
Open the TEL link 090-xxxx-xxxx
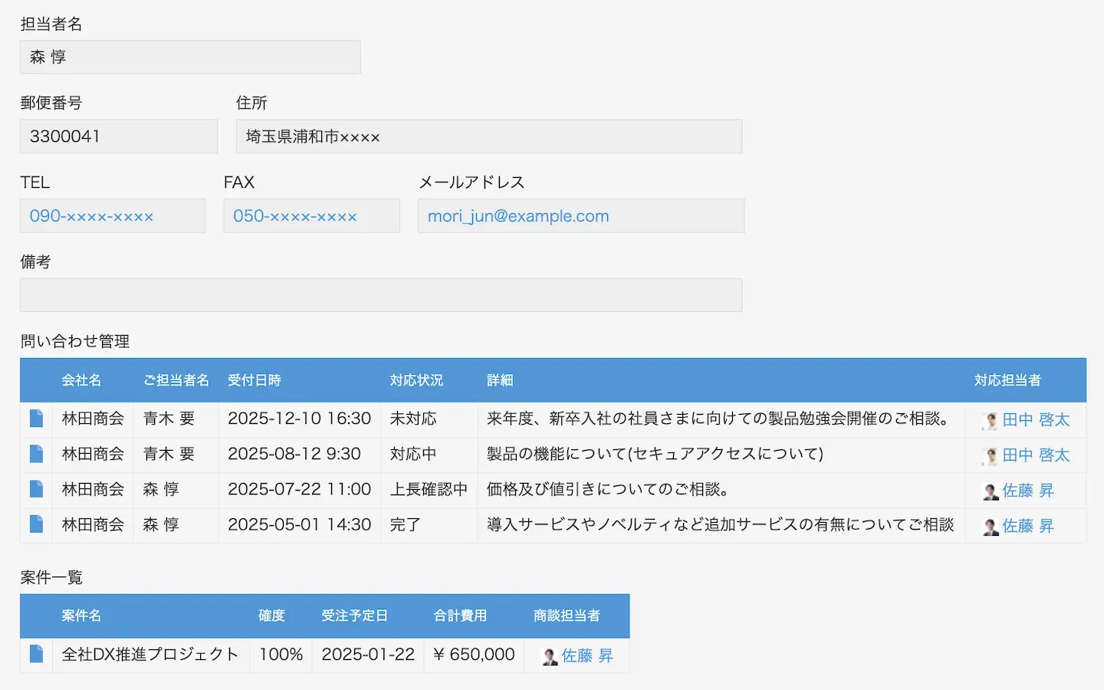click(x=91, y=216)
